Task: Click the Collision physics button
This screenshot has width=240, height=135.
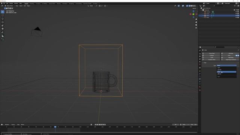Action: [211, 55]
